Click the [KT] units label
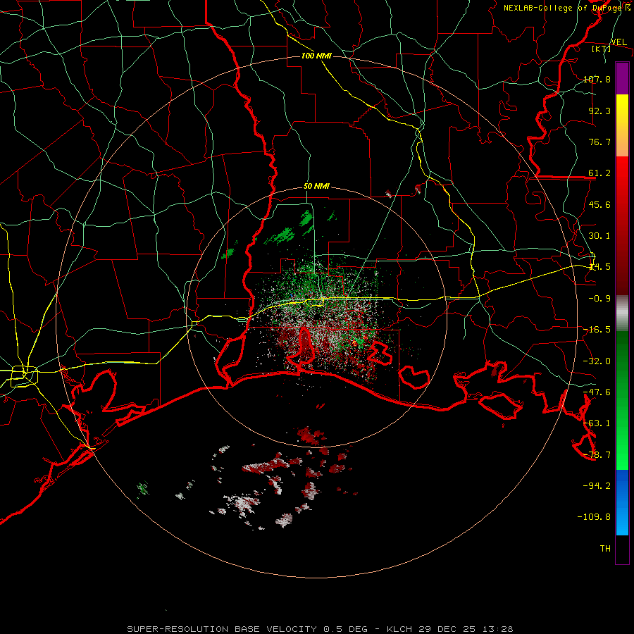Image resolution: width=634 pixels, height=634 pixels. (x=602, y=49)
